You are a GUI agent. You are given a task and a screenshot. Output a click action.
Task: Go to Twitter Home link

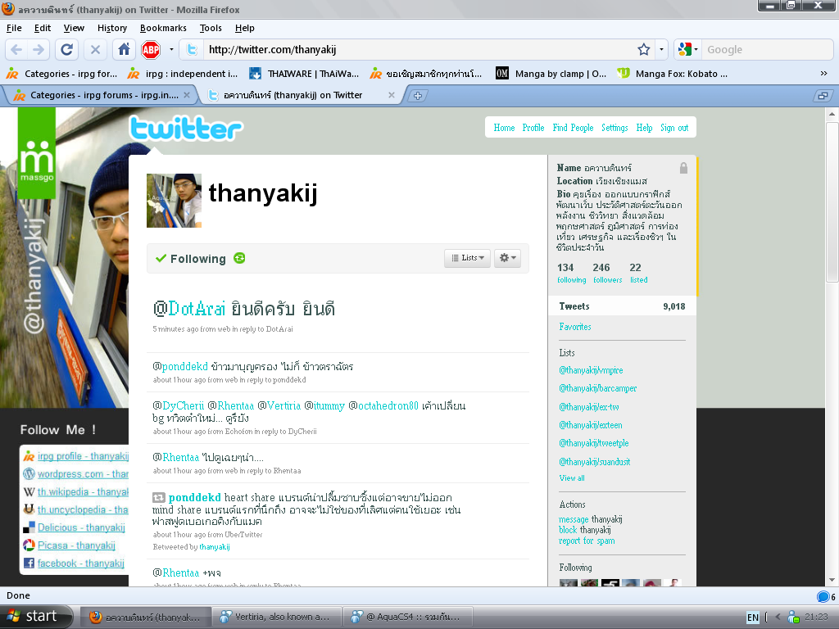click(504, 128)
